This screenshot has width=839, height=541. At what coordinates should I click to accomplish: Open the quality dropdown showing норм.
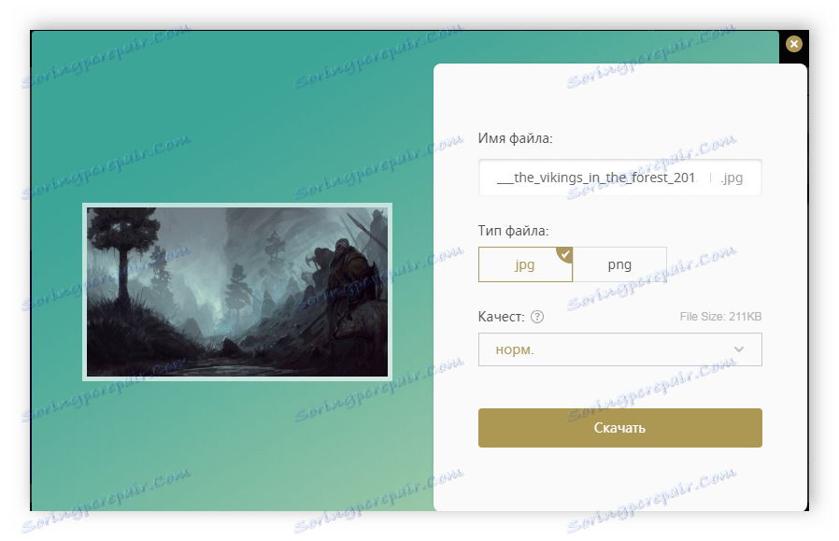[619, 349]
